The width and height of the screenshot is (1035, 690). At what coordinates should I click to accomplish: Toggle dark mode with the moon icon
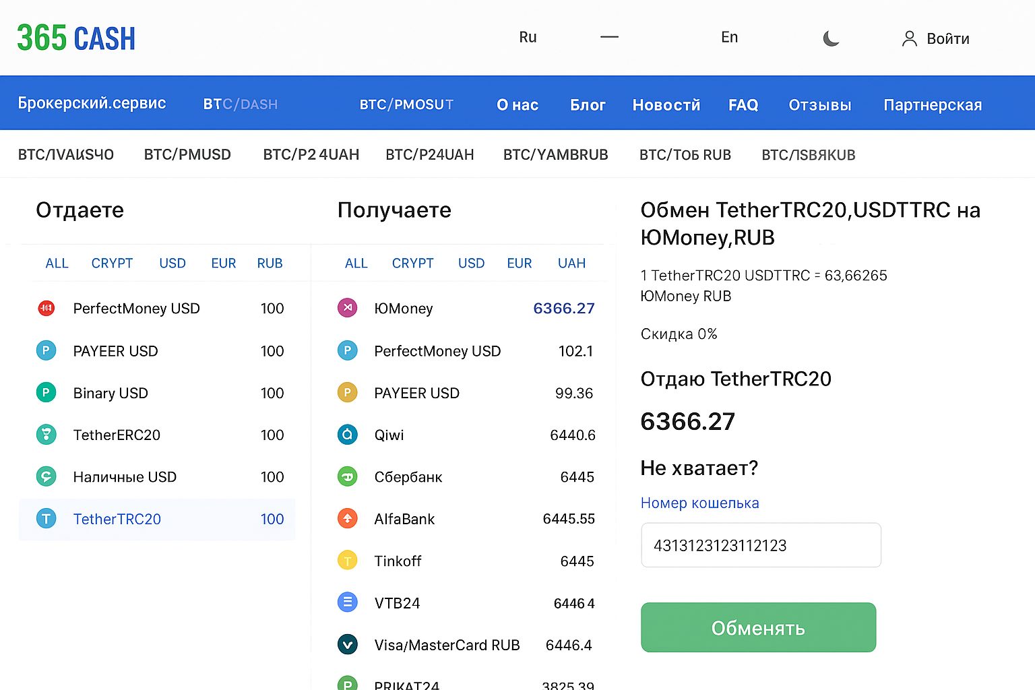coord(831,38)
